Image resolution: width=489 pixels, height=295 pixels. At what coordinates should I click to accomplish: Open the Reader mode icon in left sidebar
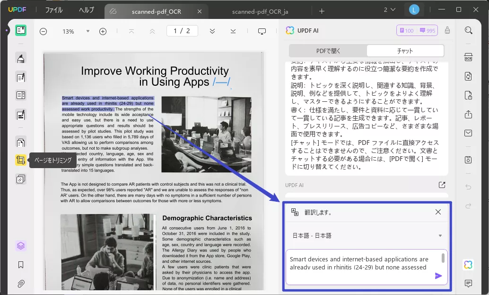[x=21, y=31]
